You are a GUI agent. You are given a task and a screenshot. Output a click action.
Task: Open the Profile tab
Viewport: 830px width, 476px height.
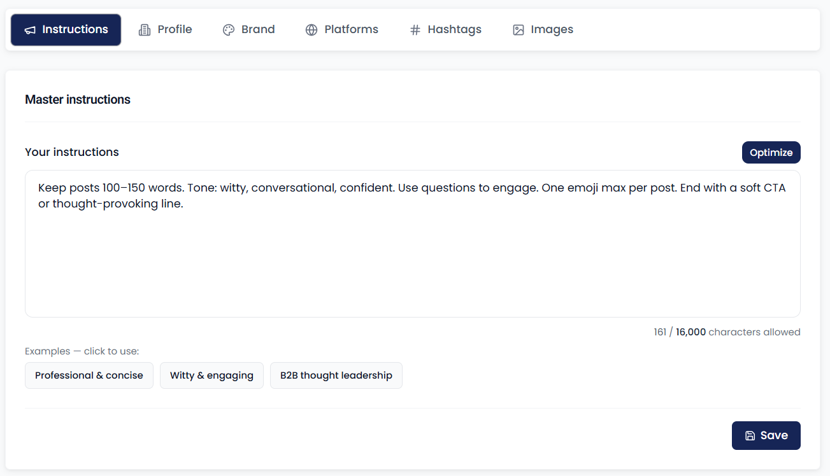click(x=166, y=30)
